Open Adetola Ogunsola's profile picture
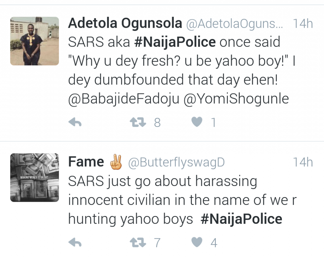Image resolution: width=324 pixels, height=258 pixels. (x=34, y=41)
